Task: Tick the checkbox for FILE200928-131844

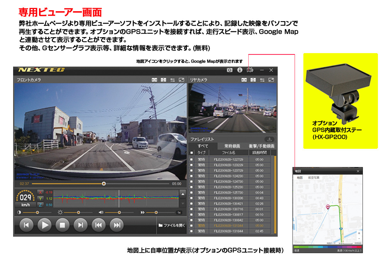Action: (x=192, y=231)
